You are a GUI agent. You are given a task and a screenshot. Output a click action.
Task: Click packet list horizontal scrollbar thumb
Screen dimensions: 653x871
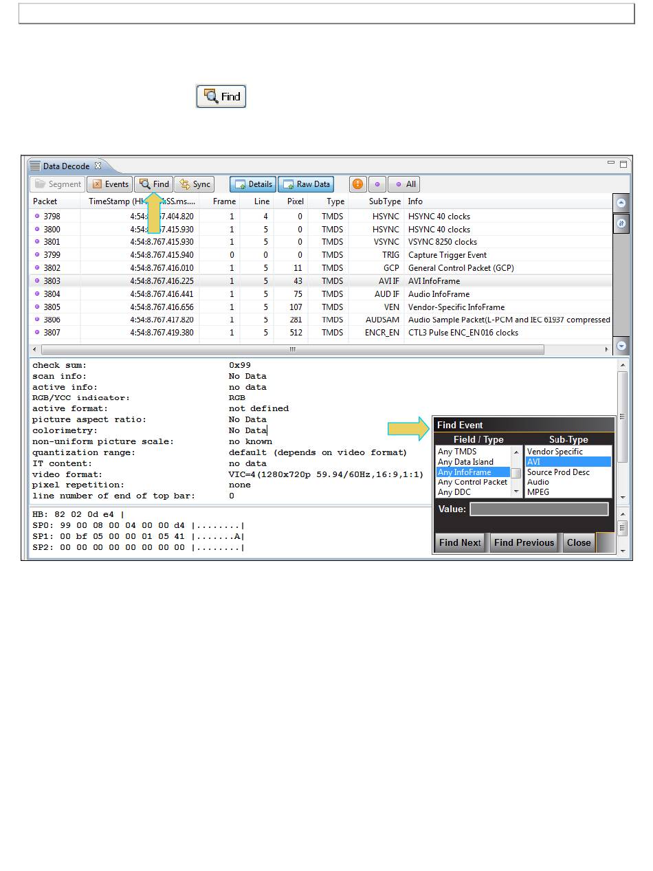(x=293, y=349)
